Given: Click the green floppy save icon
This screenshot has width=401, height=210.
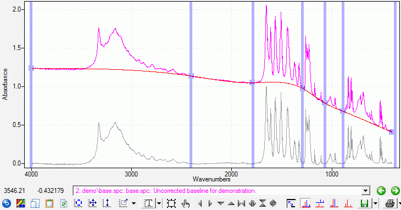Looking at the screenshot, I should 364,203.
